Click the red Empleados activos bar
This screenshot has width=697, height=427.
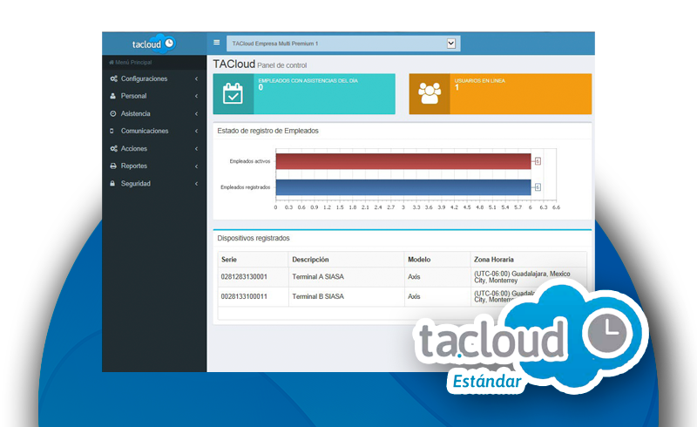pyautogui.click(x=403, y=161)
